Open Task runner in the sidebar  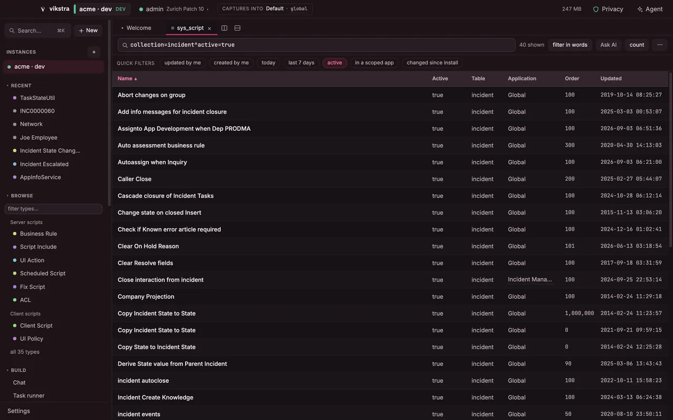tap(29, 396)
